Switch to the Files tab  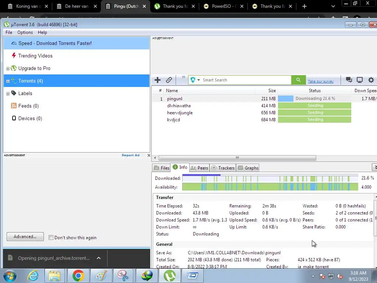162,168
